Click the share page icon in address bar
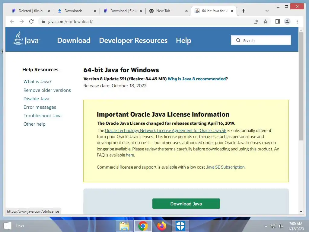The height and width of the screenshot is (232, 309). point(256,21)
